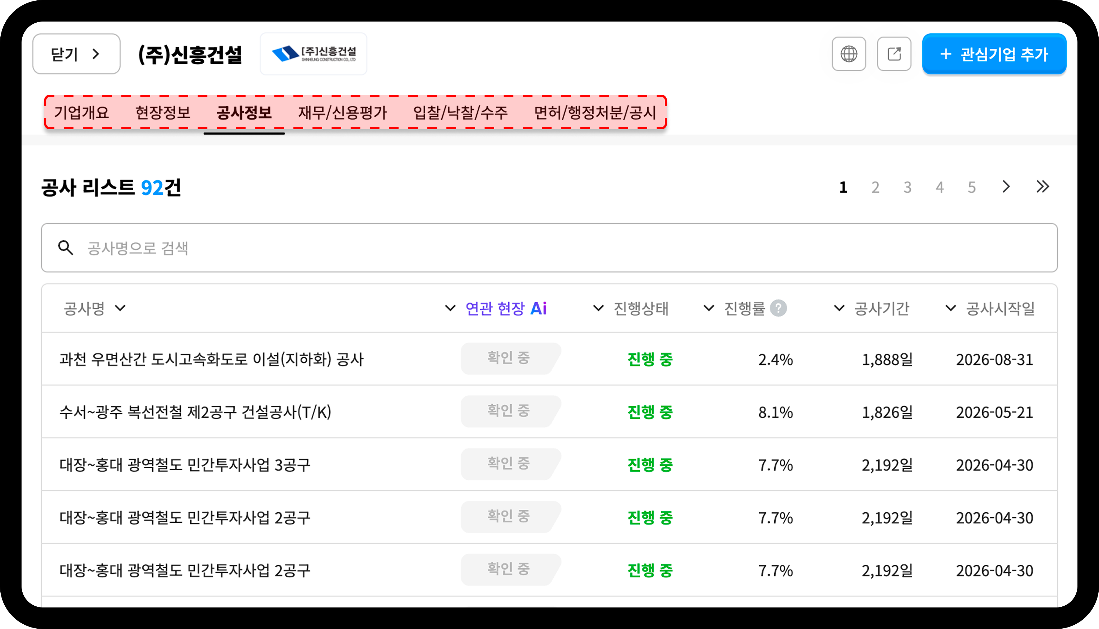This screenshot has height=629, width=1099.
Task: Click the 1,888일 duration cell
Action: pyautogui.click(x=887, y=360)
